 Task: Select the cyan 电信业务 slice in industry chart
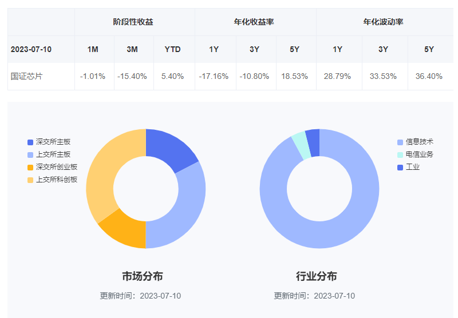[302, 145]
